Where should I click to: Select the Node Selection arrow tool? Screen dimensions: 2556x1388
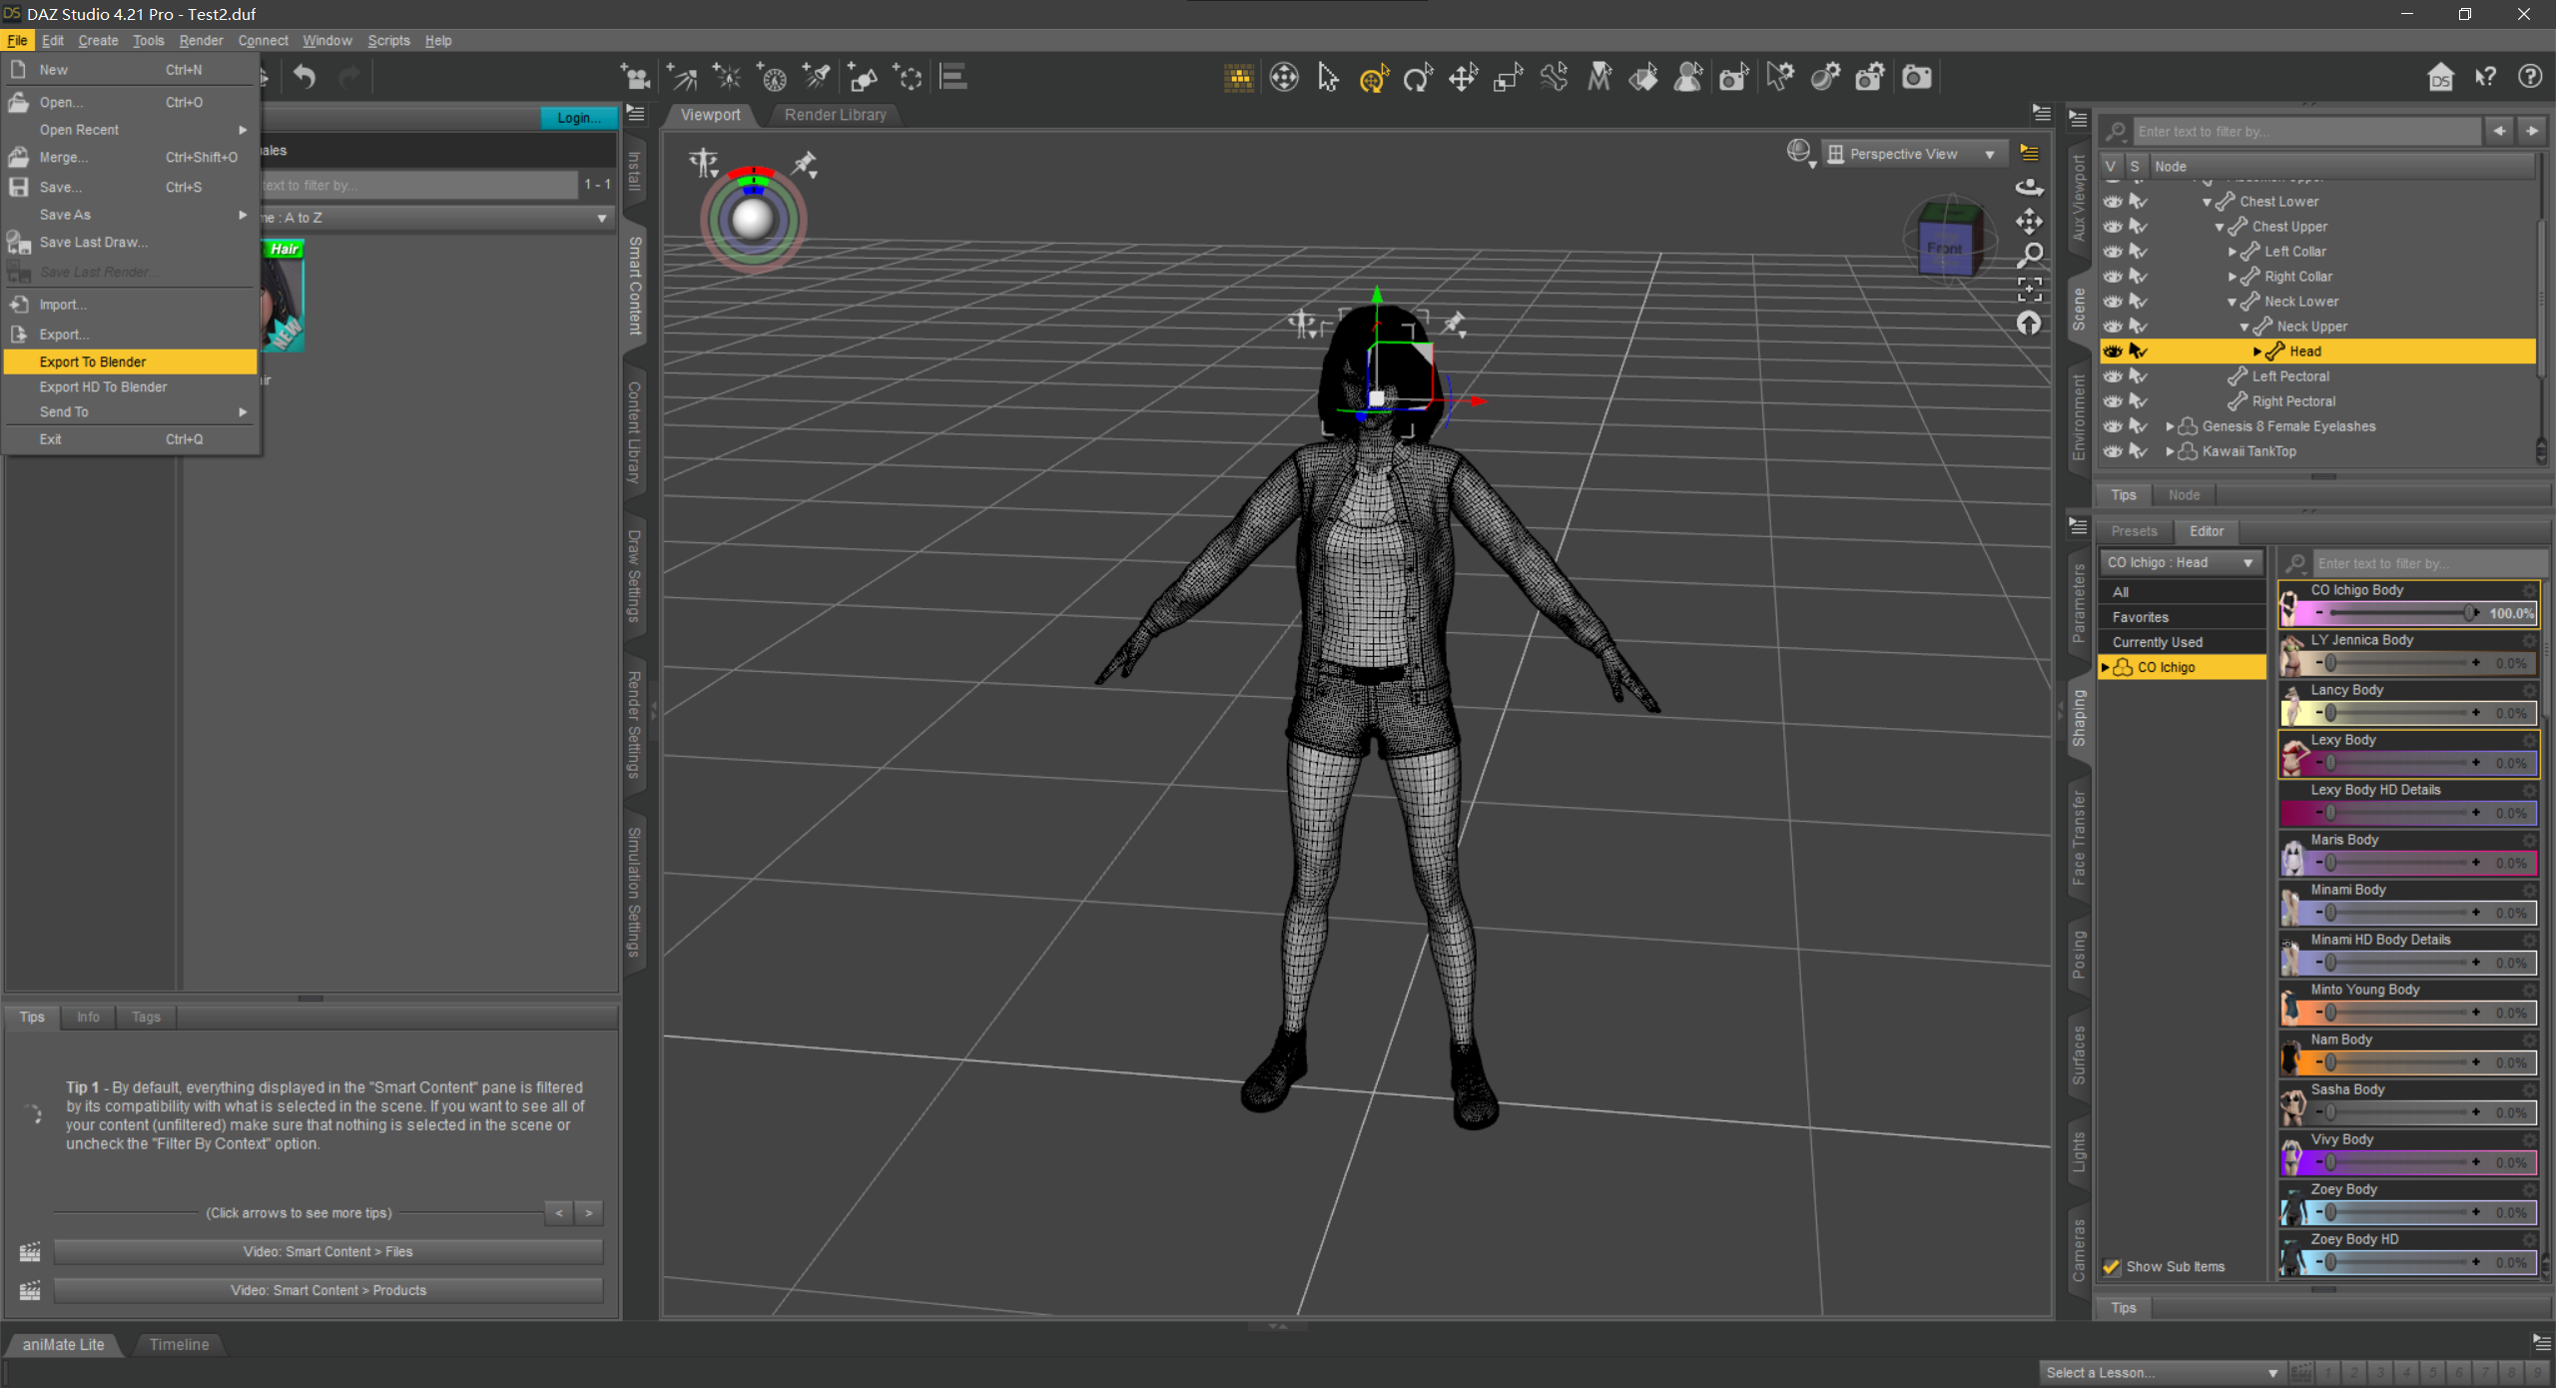[1328, 78]
